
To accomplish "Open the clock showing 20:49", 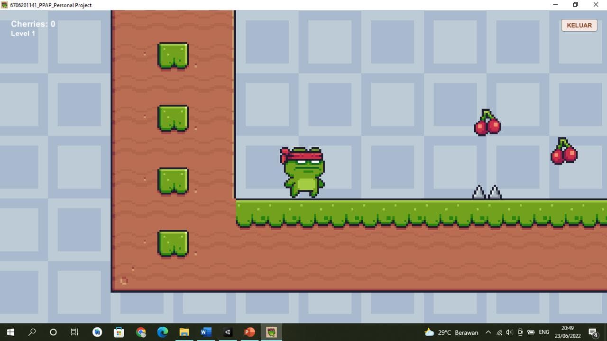I will click(x=568, y=332).
